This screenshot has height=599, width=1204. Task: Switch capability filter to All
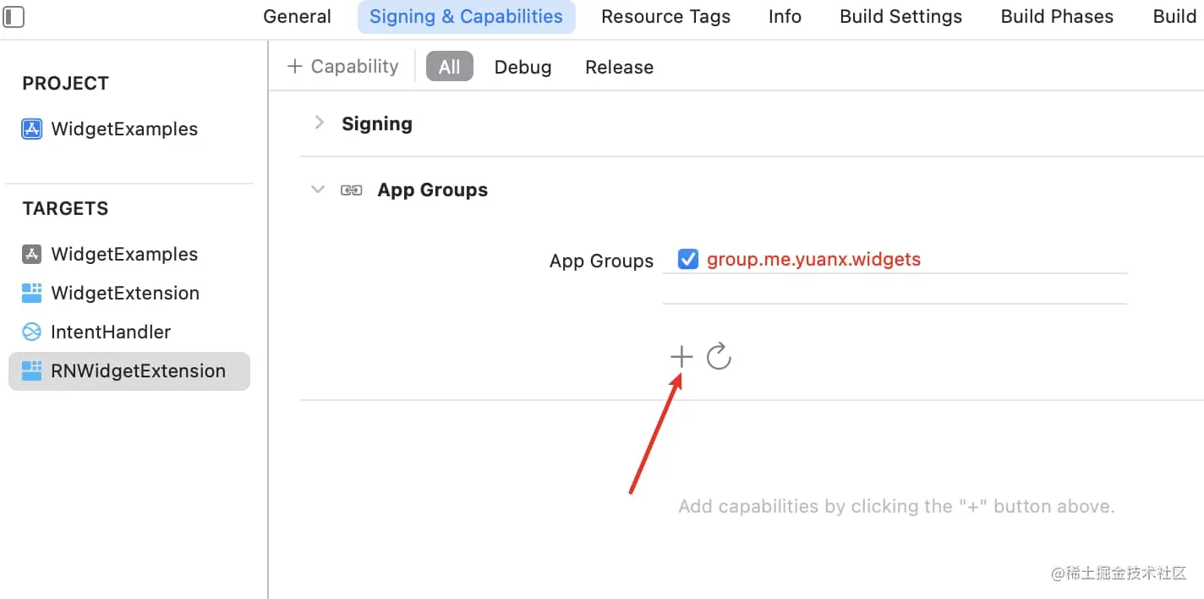coord(449,66)
